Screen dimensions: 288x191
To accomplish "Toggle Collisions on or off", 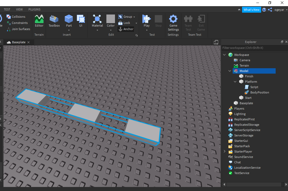I will point(16,17).
